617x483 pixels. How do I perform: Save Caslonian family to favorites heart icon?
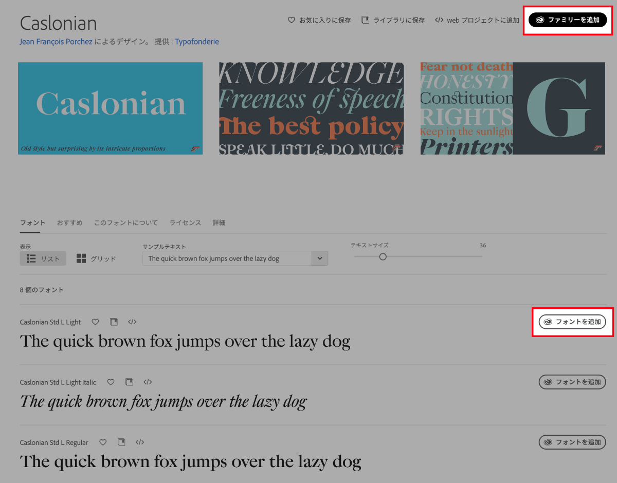(292, 20)
